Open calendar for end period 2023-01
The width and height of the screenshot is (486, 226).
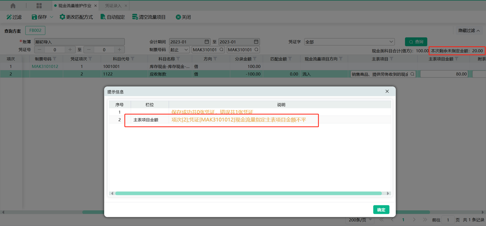256,42
